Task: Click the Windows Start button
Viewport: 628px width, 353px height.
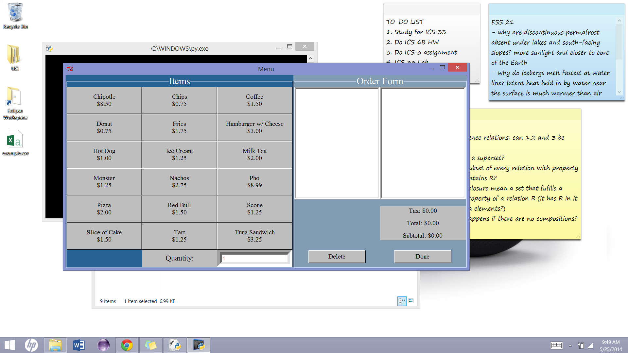Action: [x=10, y=345]
